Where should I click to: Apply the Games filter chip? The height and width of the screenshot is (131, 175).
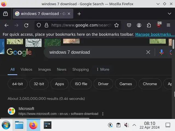click(x=126, y=84)
